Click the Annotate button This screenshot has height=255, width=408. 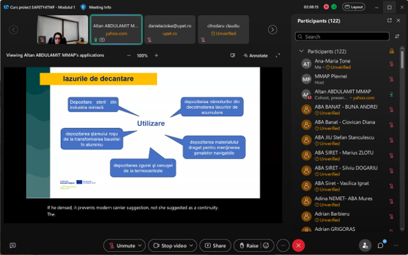tap(255, 55)
